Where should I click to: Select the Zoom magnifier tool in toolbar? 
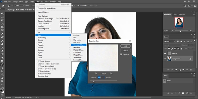[x=2, y=81]
